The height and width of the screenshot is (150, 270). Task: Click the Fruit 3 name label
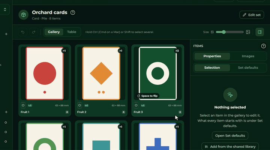(x=138, y=112)
